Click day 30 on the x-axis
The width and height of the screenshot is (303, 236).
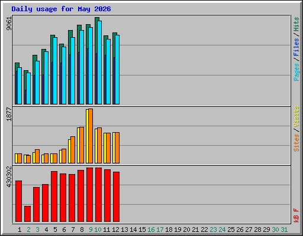coord(275,230)
